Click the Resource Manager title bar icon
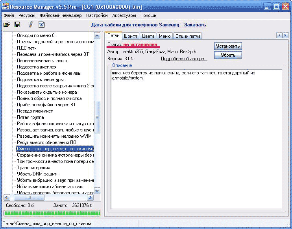This screenshot has height=229, width=292. click(5, 7)
